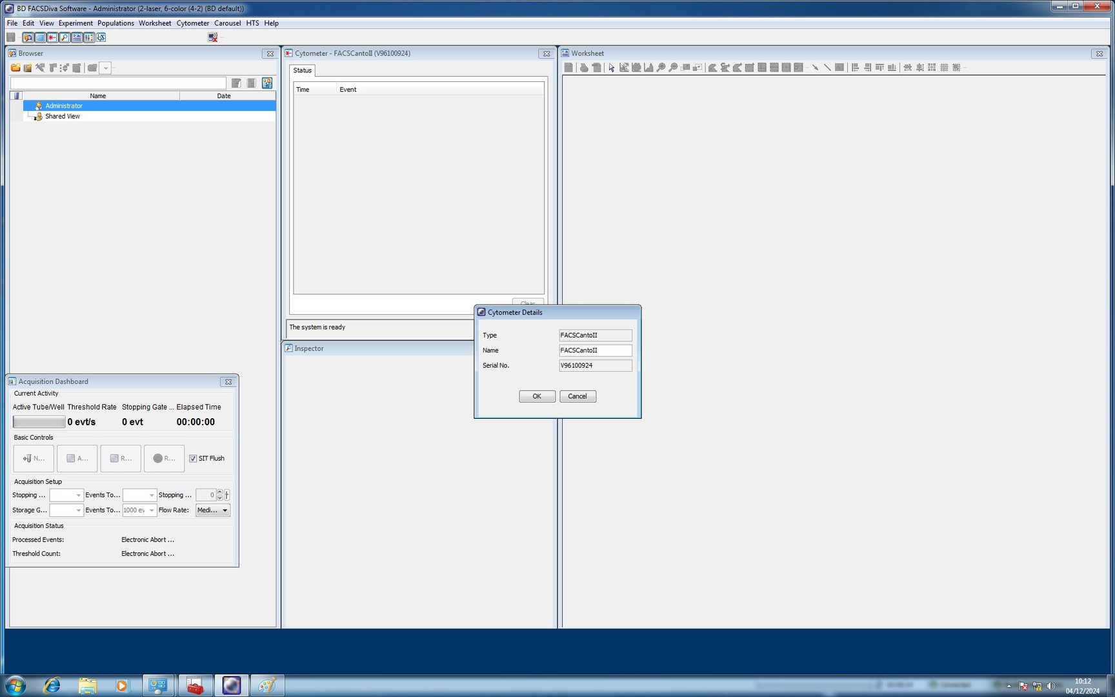Open the Cytometer menu

coord(192,23)
